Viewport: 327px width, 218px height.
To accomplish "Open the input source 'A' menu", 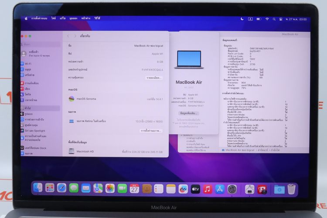I will 250,19.
